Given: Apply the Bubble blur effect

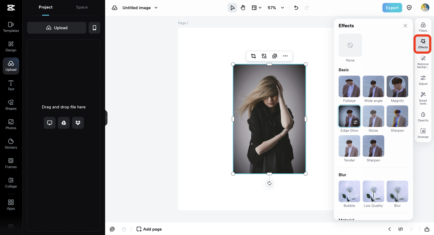Looking at the screenshot, I should coord(349,192).
